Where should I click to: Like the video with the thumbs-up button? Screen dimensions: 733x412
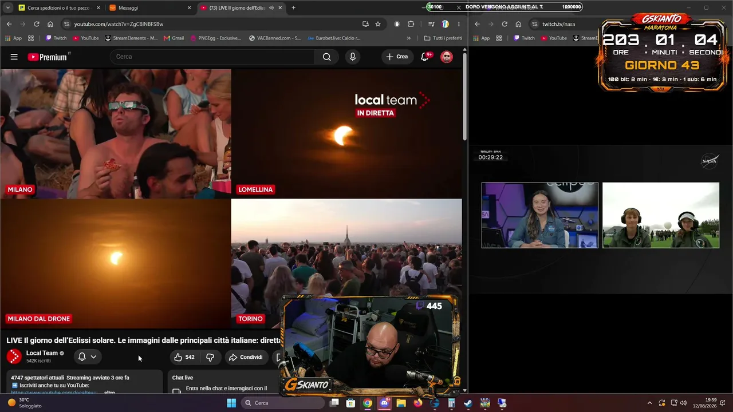(x=184, y=357)
